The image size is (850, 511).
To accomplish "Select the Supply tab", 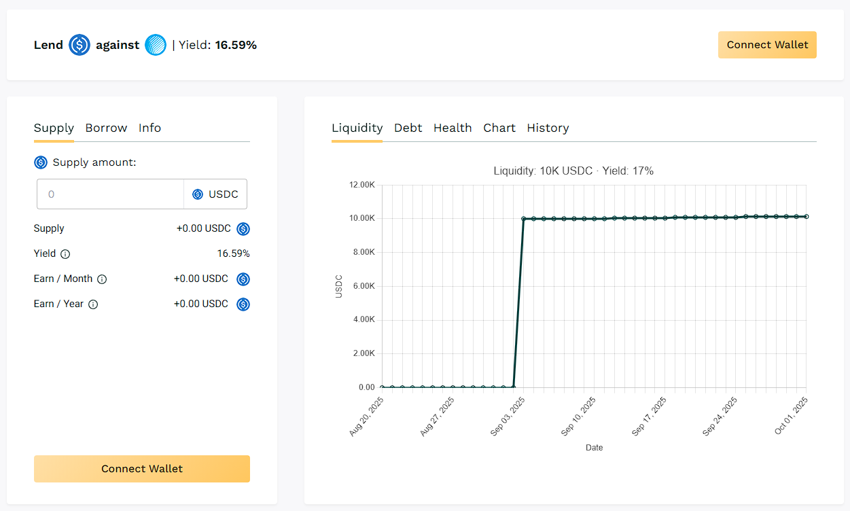I will tap(54, 128).
